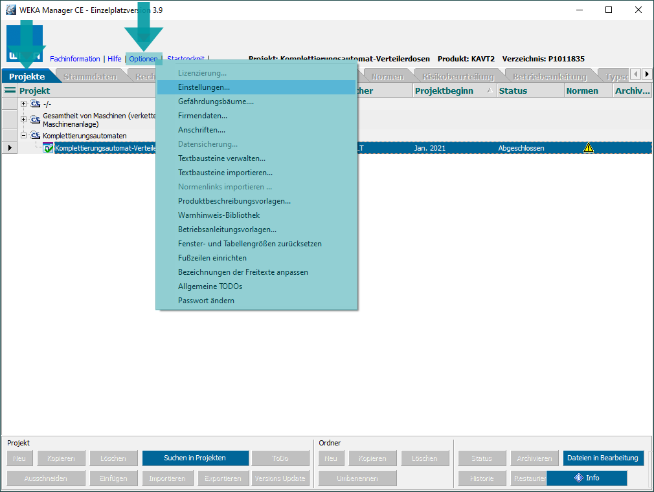654x492 pixels.
Task: Click the CE icon of Gesamtheit von Maschinen
Action: coord(36,120)
